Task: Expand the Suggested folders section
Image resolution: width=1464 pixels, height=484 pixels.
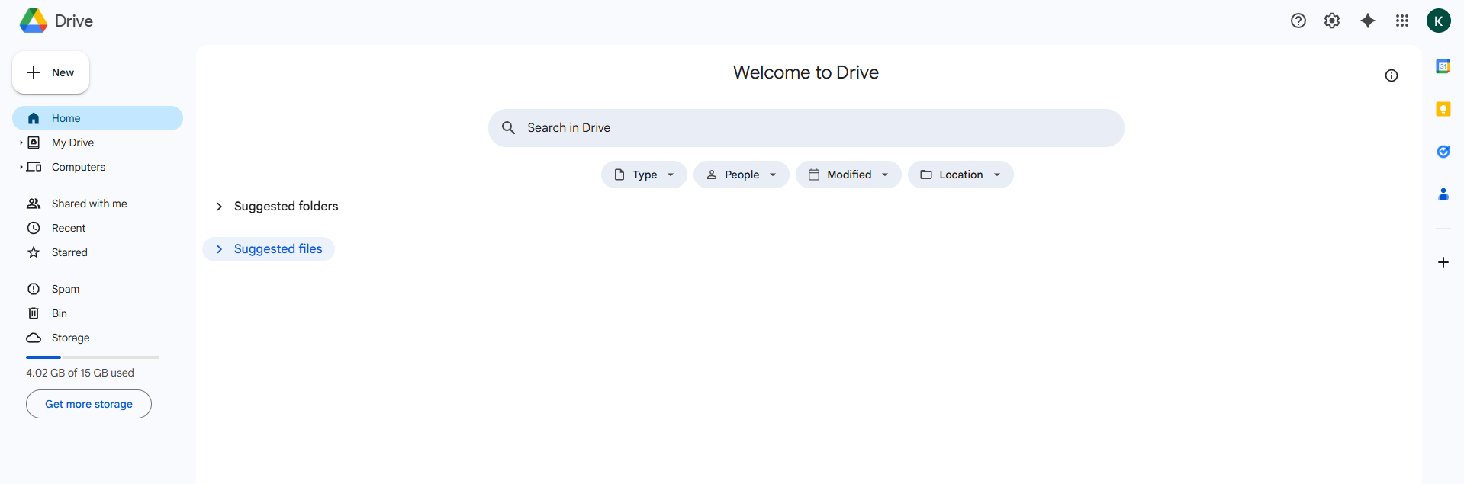Action: 219,207
